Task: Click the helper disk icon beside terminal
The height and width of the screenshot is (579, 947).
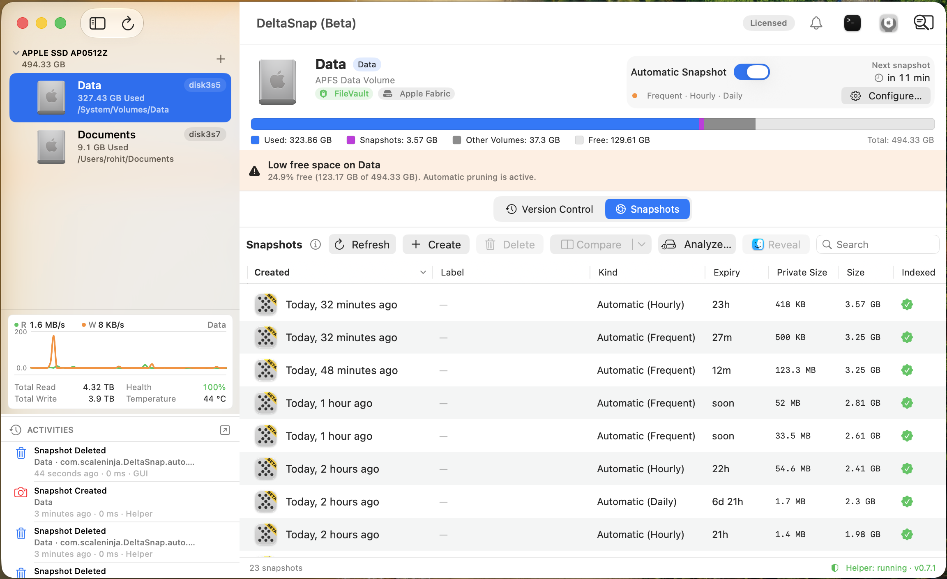Action: [x=888, y=23]
